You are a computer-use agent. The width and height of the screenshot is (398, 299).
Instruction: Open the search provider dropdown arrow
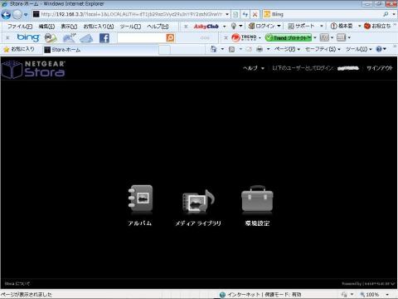(394, 14)
